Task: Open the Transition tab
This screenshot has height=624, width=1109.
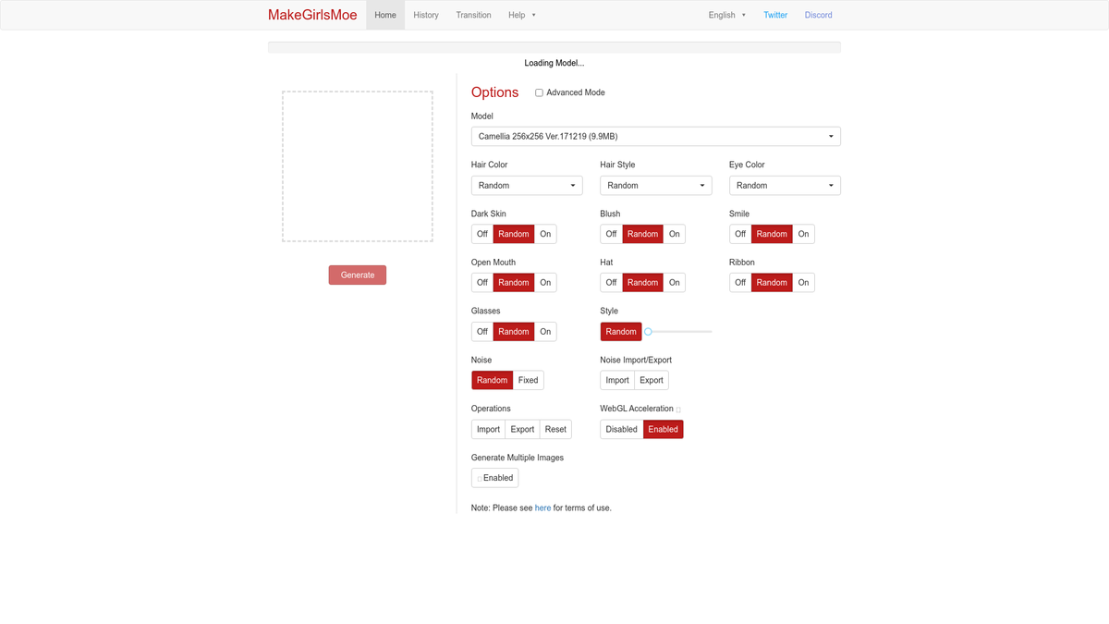Action: (x=473, y=15)
